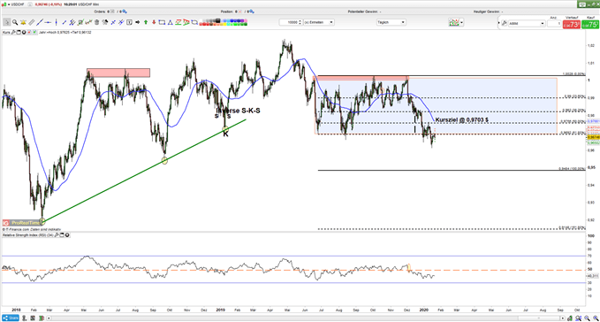The image size is (600, 322).
Task: Open the chart style dropdown arrow
Action: 462,23
